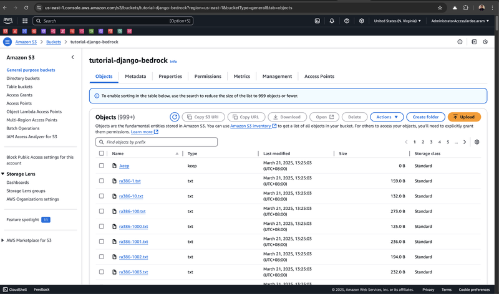Collapse the Storage Lens section
The image size is (499, 294).
(x=3, y=174)
